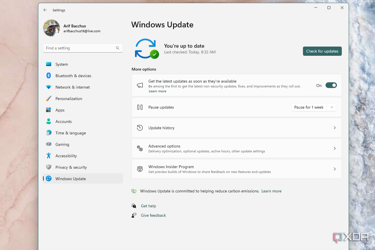Image resolution: width=375 pixels, height=250 pixels.
Task: Select Windows Update sidebar entry
Action: click(83, 179)
